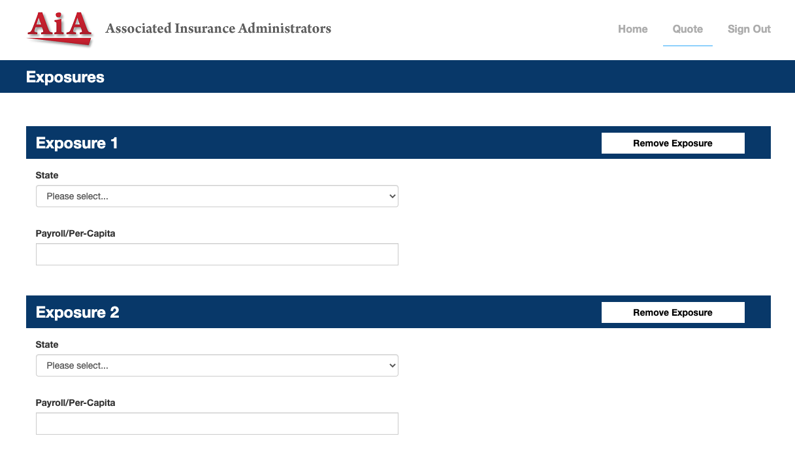This screenshot has width=795, height=453.
Task: Open the State dropdown under Exposure 2
Action: (217, 365)
